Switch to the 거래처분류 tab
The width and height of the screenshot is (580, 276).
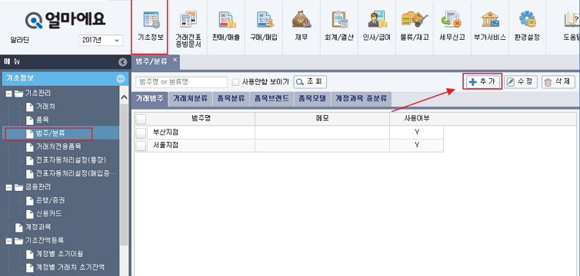tap(190, 99)
